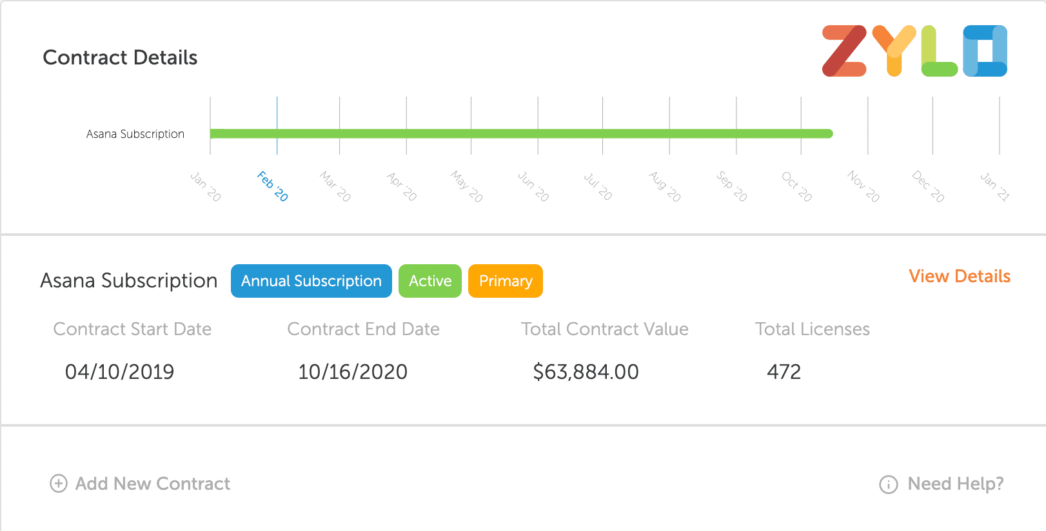1046x531 pixels.
Task: Click the Asana Subscription contract title
Action: tap(129, 281)
